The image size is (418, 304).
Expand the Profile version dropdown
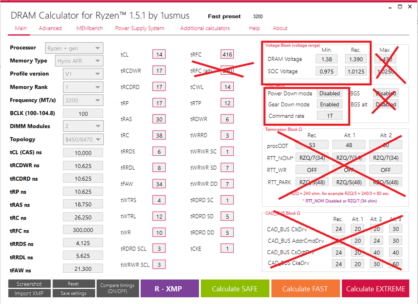(x=83, y=74)
